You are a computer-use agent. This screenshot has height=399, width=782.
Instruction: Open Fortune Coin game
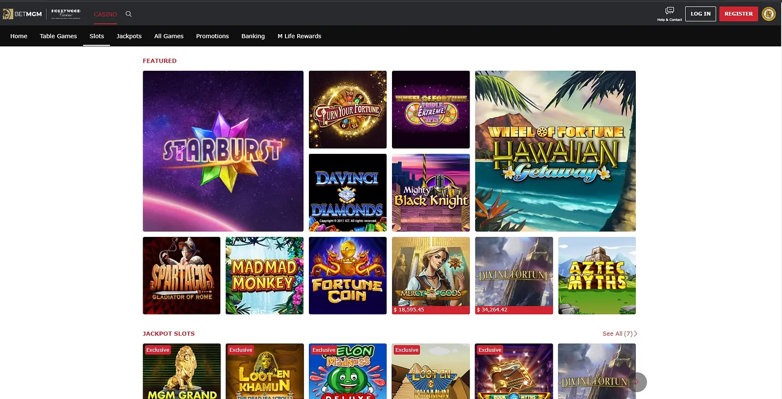pos(348,275)
